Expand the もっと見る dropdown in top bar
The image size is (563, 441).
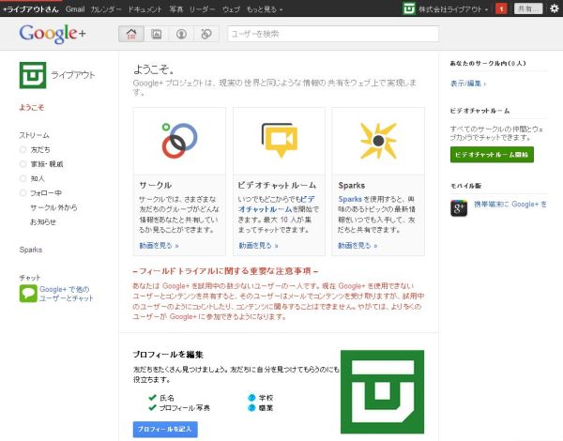(265, 9)
